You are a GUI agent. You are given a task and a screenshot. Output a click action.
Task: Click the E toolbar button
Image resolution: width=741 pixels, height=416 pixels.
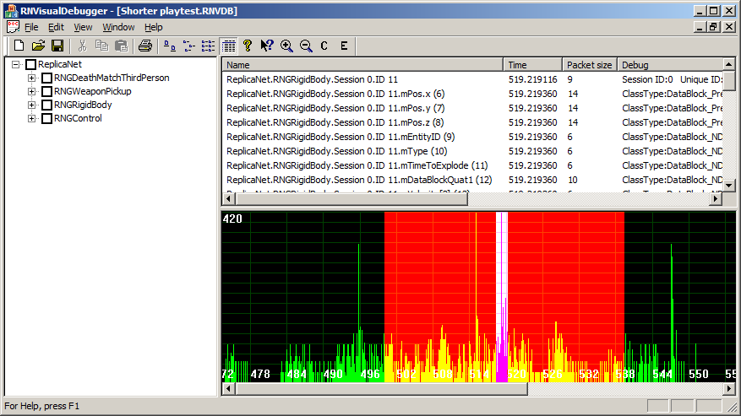pyautogui.click(x=344, y=46)
